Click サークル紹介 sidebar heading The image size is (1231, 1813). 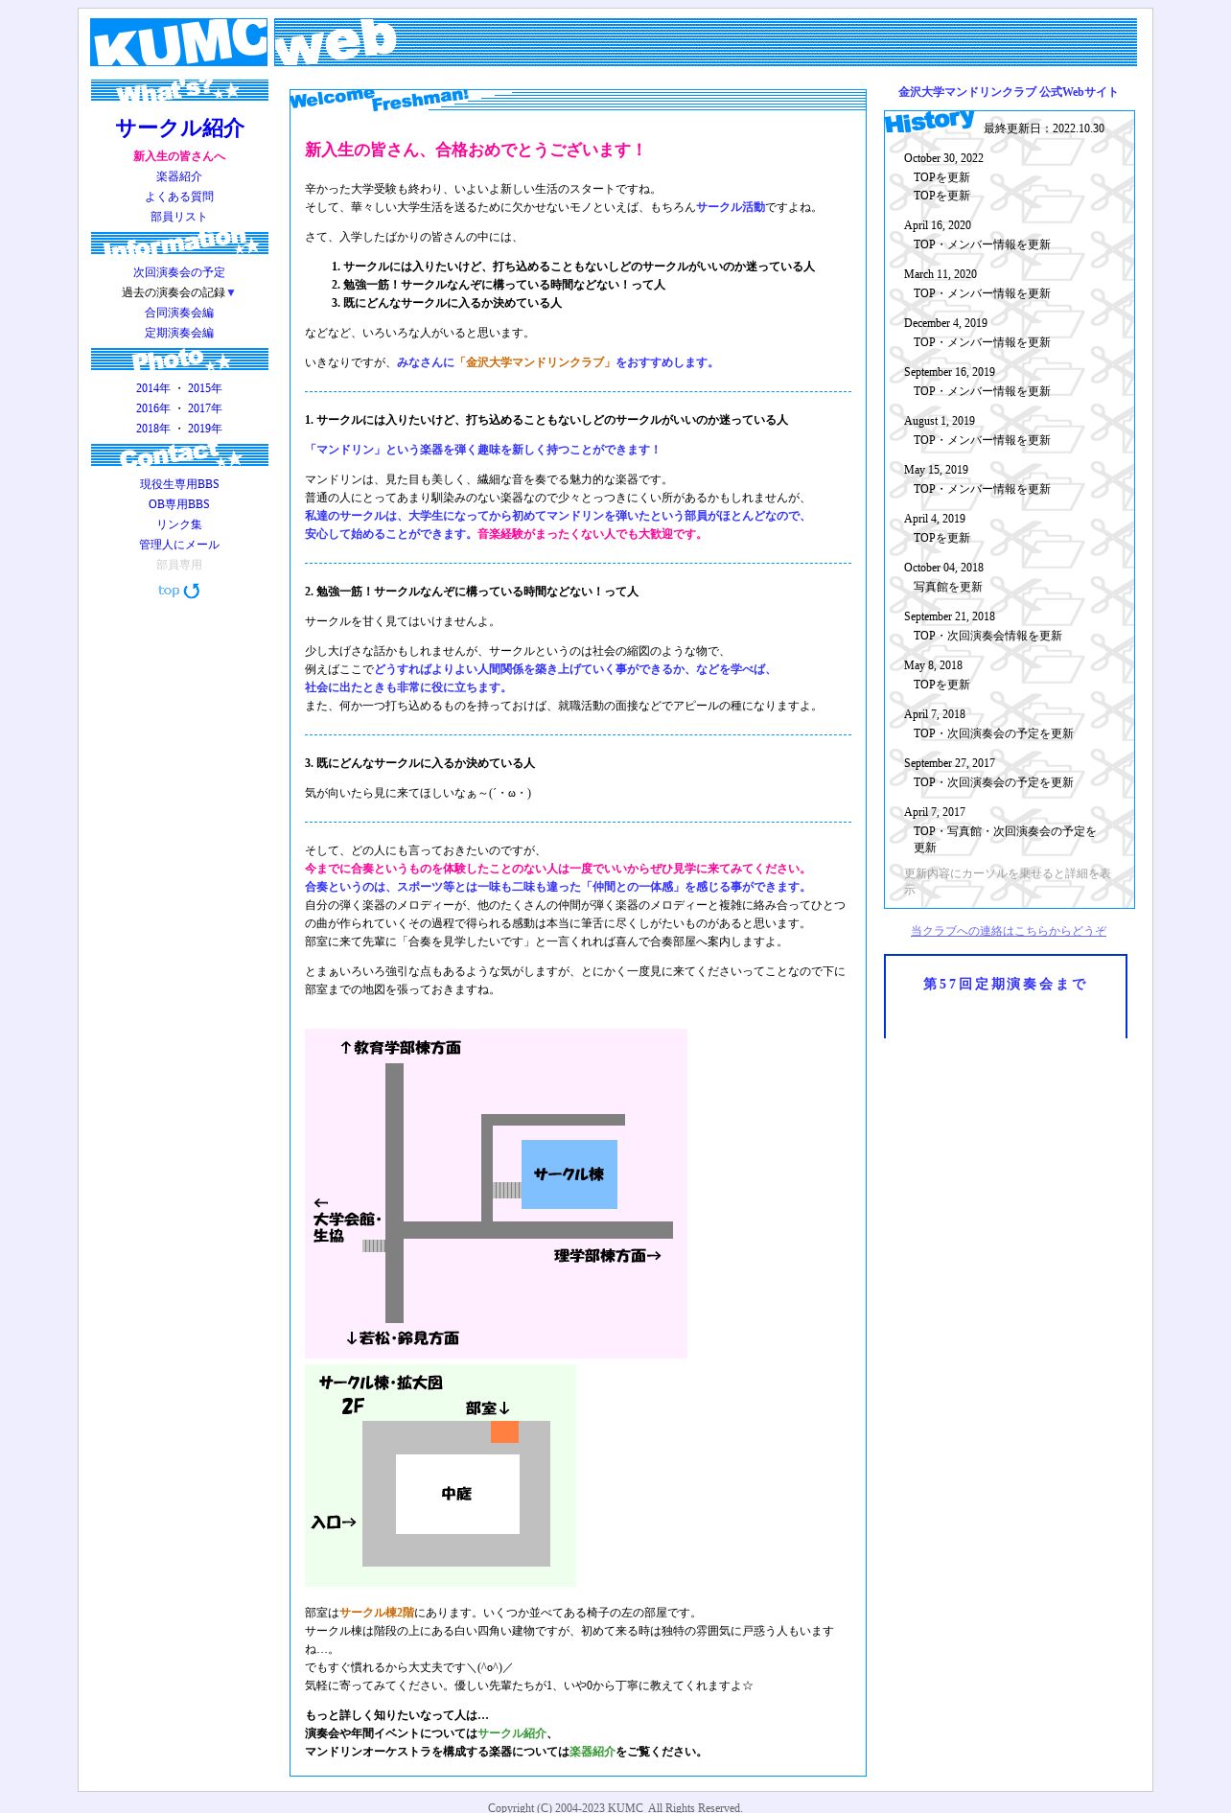click(x=179, y=128)
